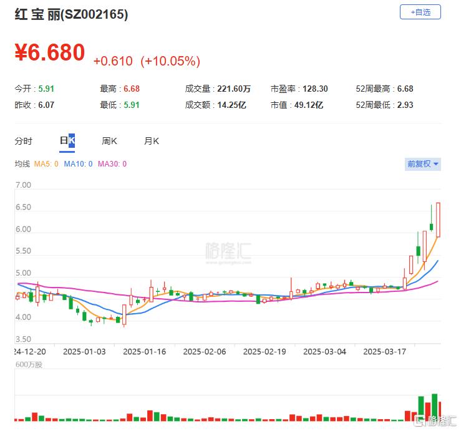The image size is (461, 431).
Task: Select the 日K chart tab
Action: point(67,140)
